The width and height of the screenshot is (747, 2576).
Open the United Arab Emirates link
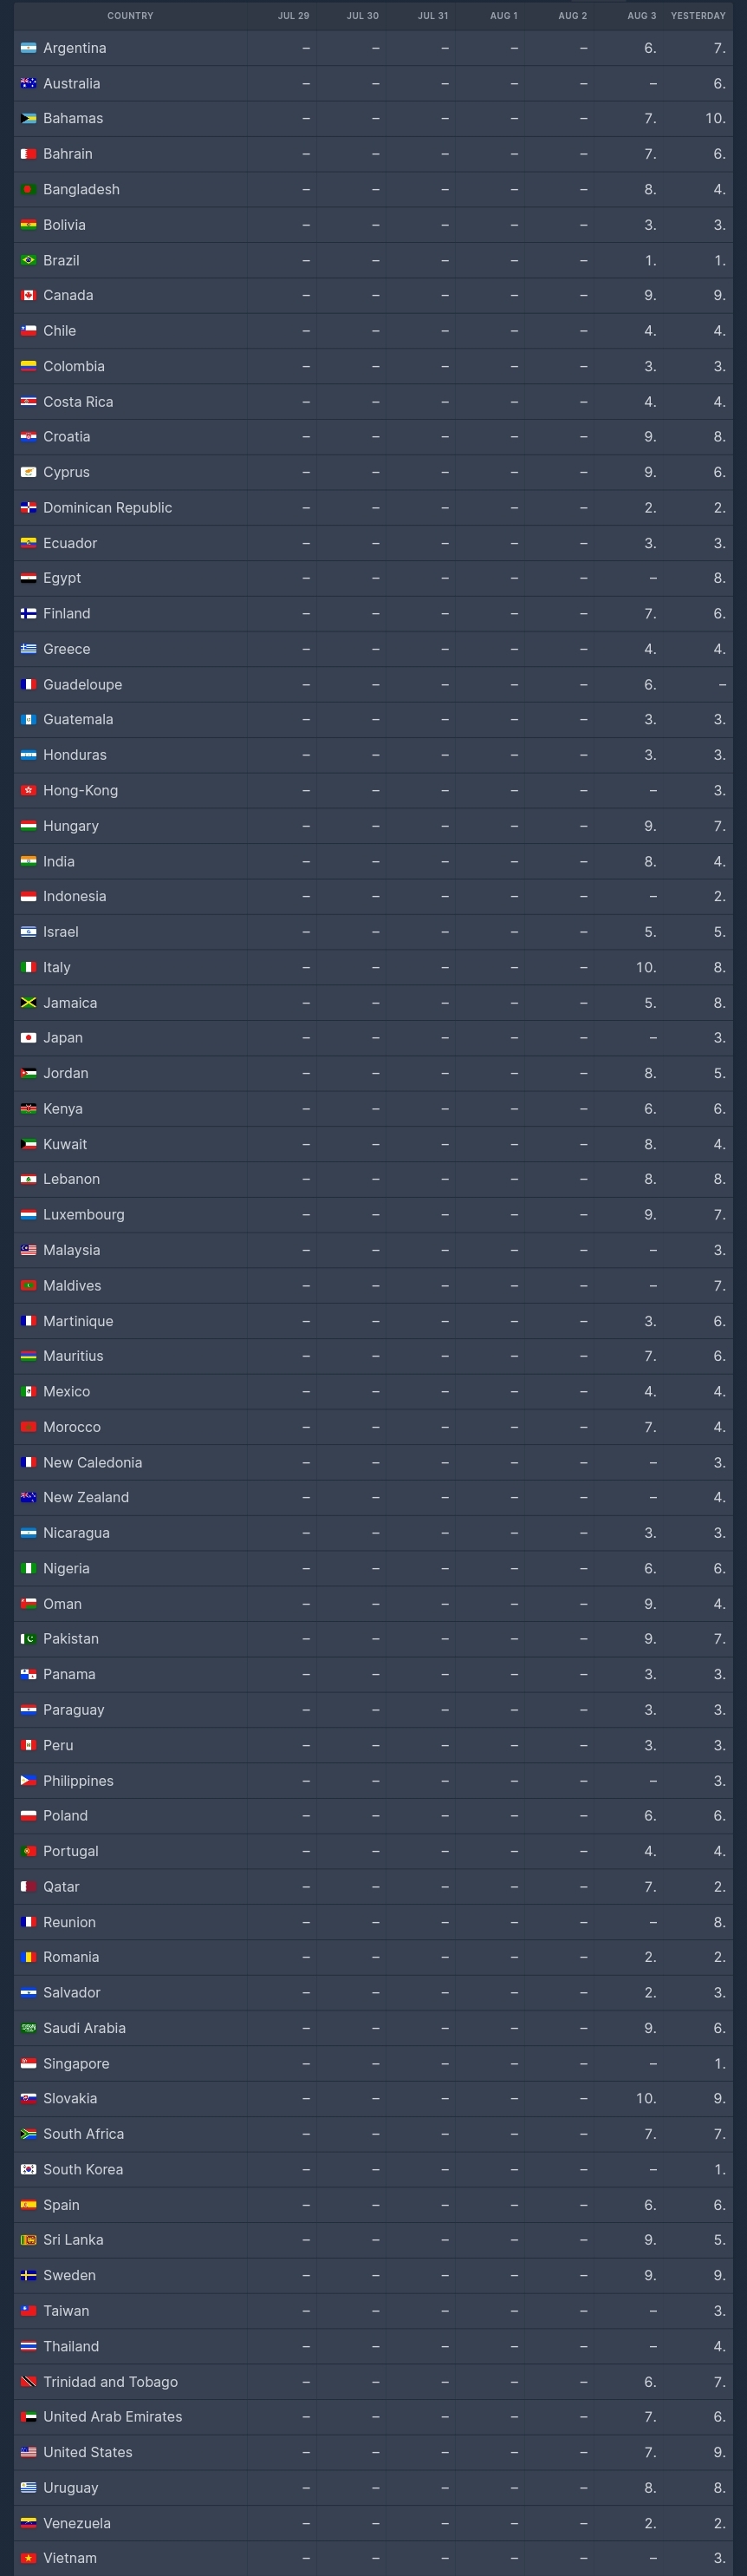[x=112, y=2417]
